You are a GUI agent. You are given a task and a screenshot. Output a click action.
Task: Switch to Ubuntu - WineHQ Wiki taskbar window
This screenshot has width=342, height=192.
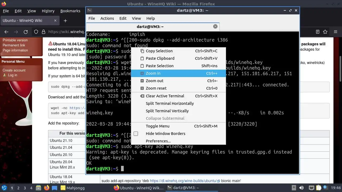tap(139, 188)
